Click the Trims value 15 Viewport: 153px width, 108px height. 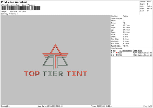(x=124, y=23)
